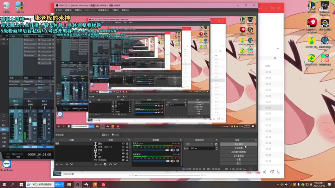The height and width of the screenshot is (188, 335).
Task: Mute the desktop audio speaker icon
Action: click(173, 161)
